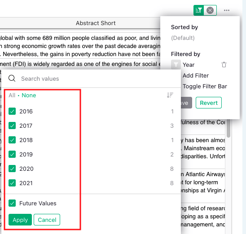Toggle the Future Values checkbox
Viewport: 246px width, 234px height.
[x=12, y=203]
